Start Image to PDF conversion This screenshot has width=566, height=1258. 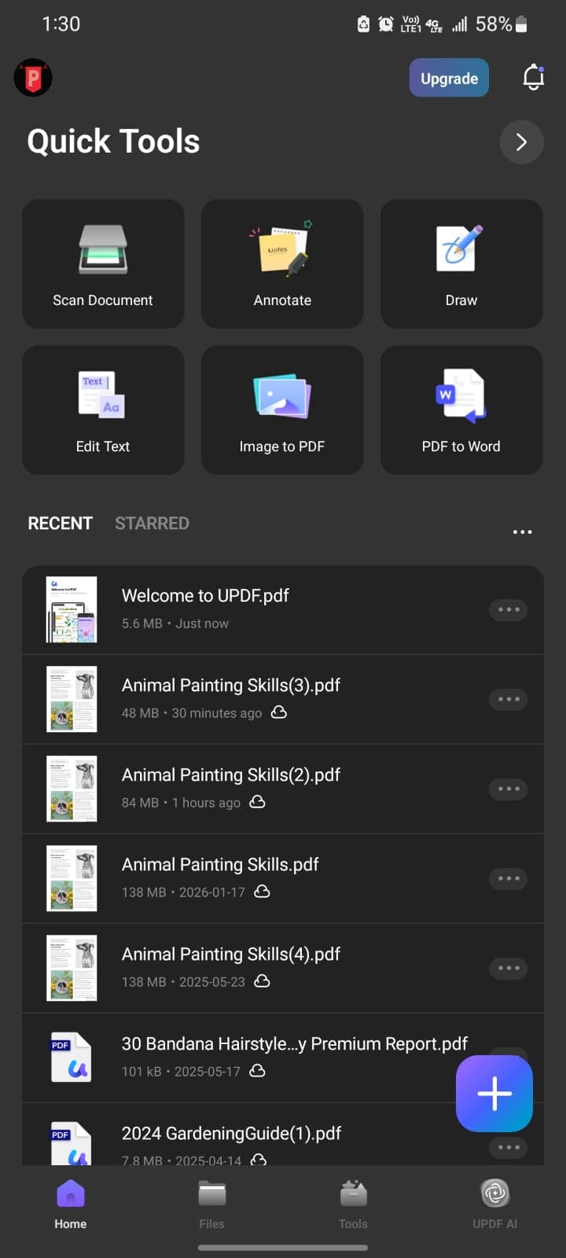(282, 410)
